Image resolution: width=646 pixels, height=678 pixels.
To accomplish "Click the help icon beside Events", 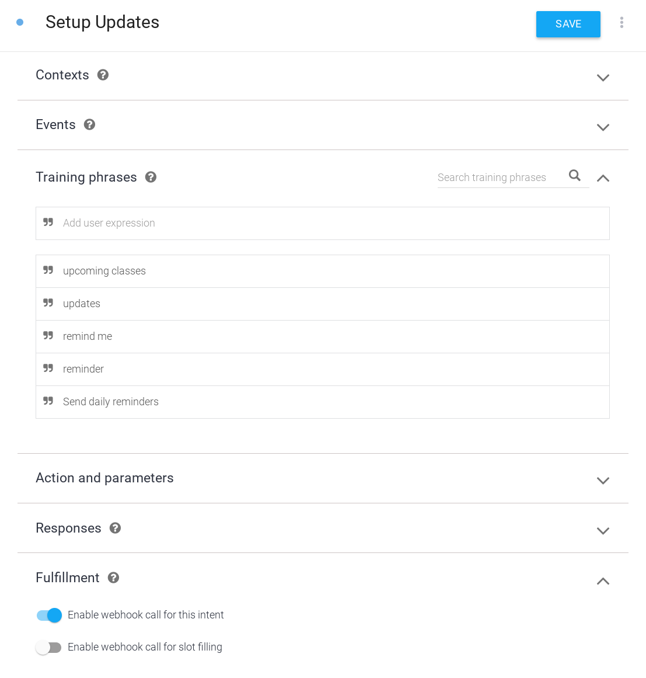I will [89, 124].
